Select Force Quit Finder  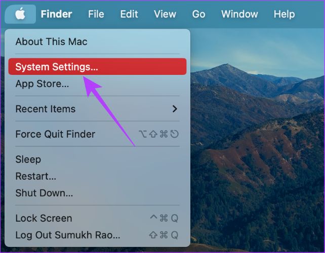click(55, 134)
